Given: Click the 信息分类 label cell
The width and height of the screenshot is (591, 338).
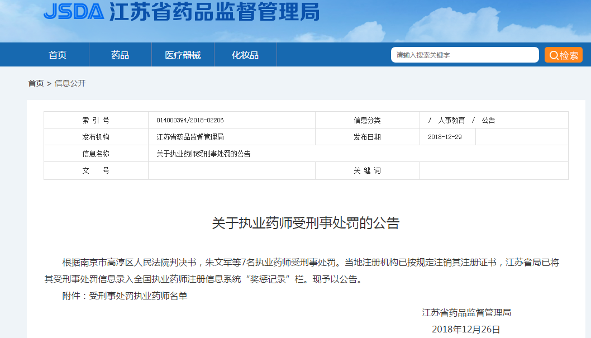Looking at the screenshot, I should 368,120.
